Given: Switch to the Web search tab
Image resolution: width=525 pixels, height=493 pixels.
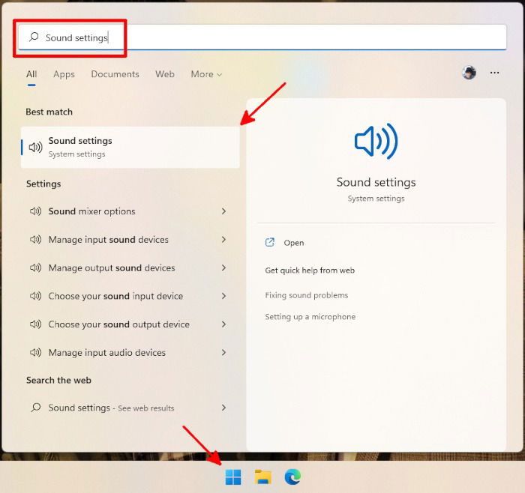Looking at the screenshot, I should pos(165,74).
